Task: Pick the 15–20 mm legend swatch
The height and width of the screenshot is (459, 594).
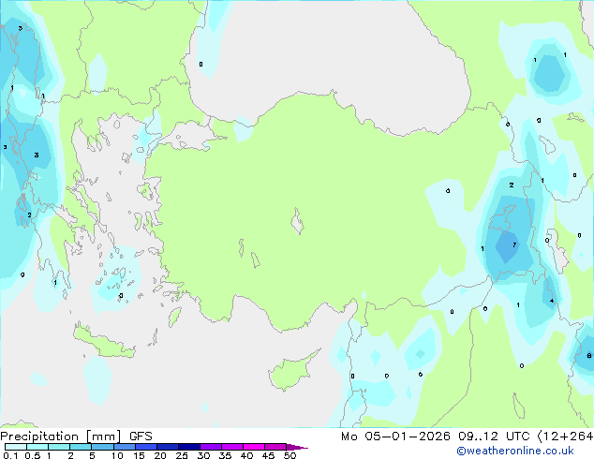Action: (x=145, y=447)
